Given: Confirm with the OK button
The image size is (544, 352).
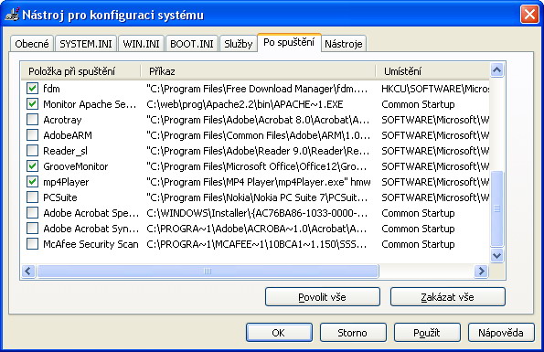Looking at the screenshot, I should 279,333.
